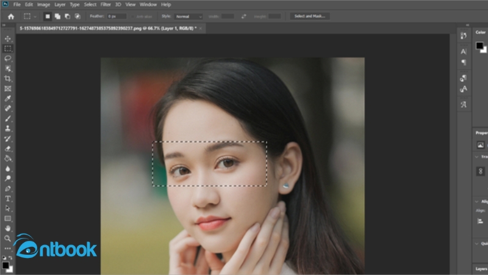This screenshot has width=488, height=275.
Task: Click the Select and Mask button
Action: (310, 16)
